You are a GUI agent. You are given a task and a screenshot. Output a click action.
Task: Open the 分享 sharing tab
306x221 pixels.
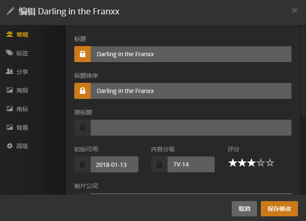[x=22, y=72]
